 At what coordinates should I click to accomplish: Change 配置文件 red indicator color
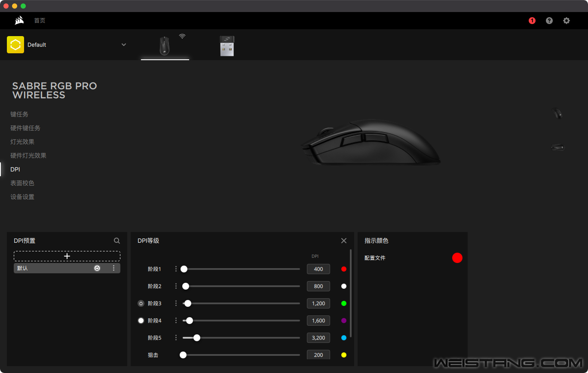[x=457, y=258]
